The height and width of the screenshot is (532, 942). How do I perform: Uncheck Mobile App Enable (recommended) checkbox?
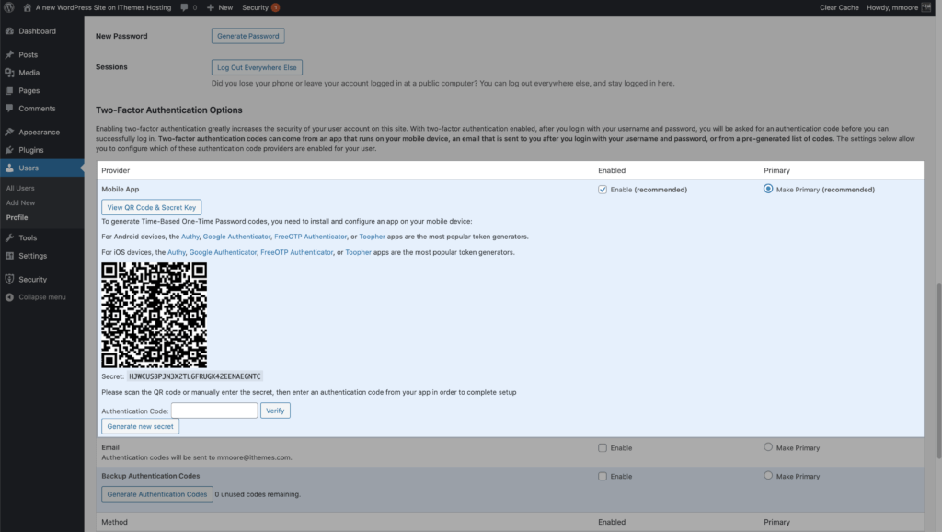pos(603,190)
